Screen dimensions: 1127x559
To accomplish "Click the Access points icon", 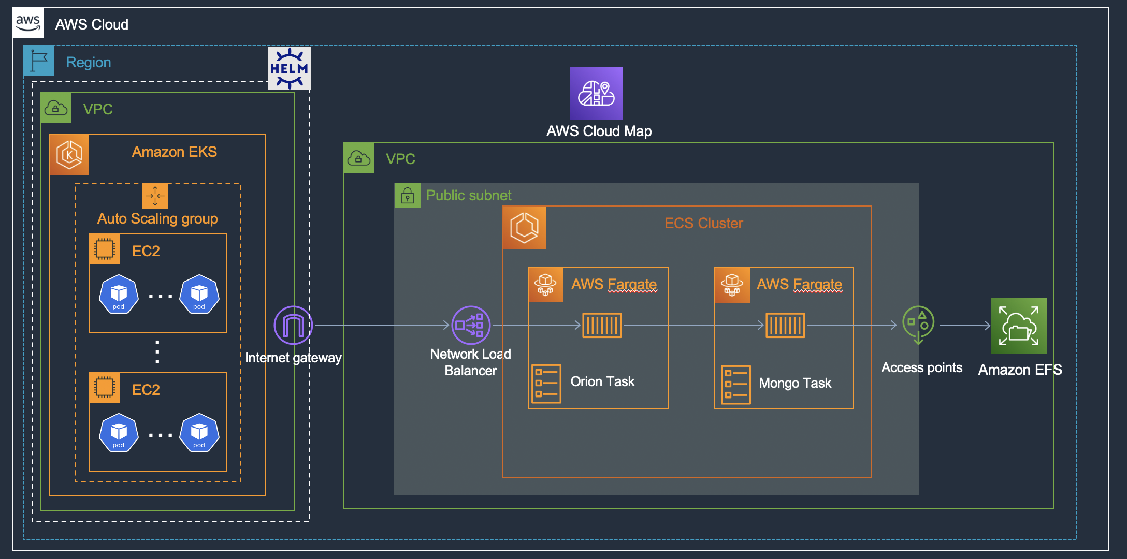I will coord(918,325).
